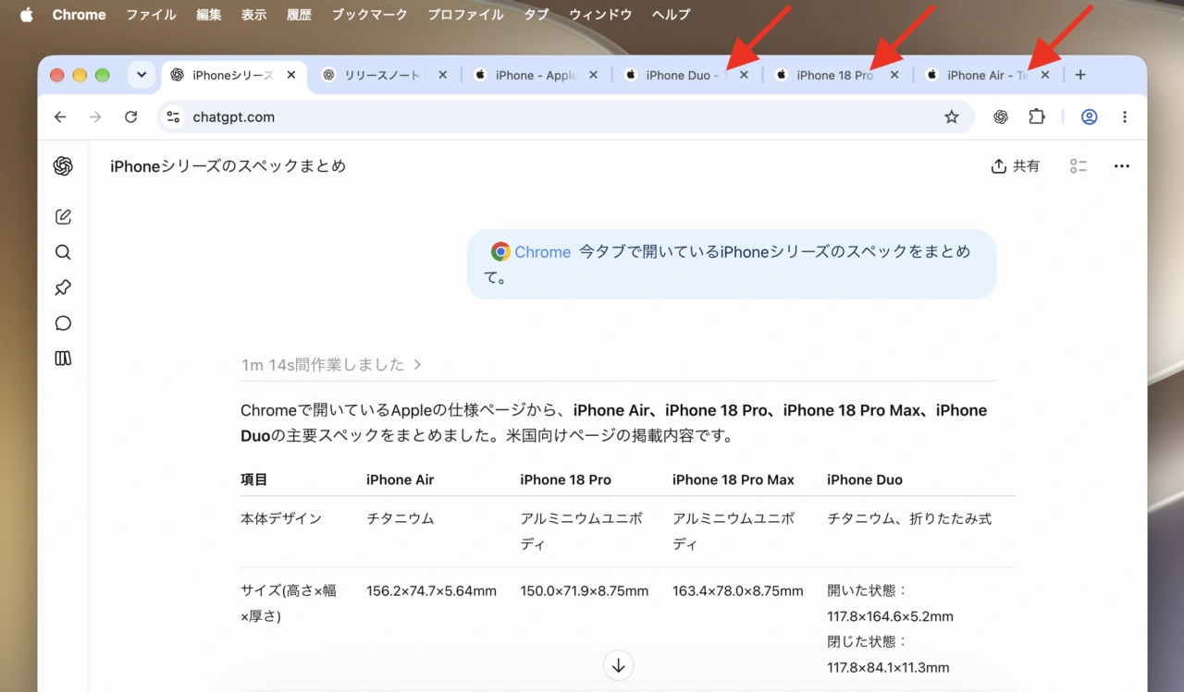This screenshot has width=1184, height=692.
Task: Close the iPhoneシリーズ tab
Action: tap(291, 75)
